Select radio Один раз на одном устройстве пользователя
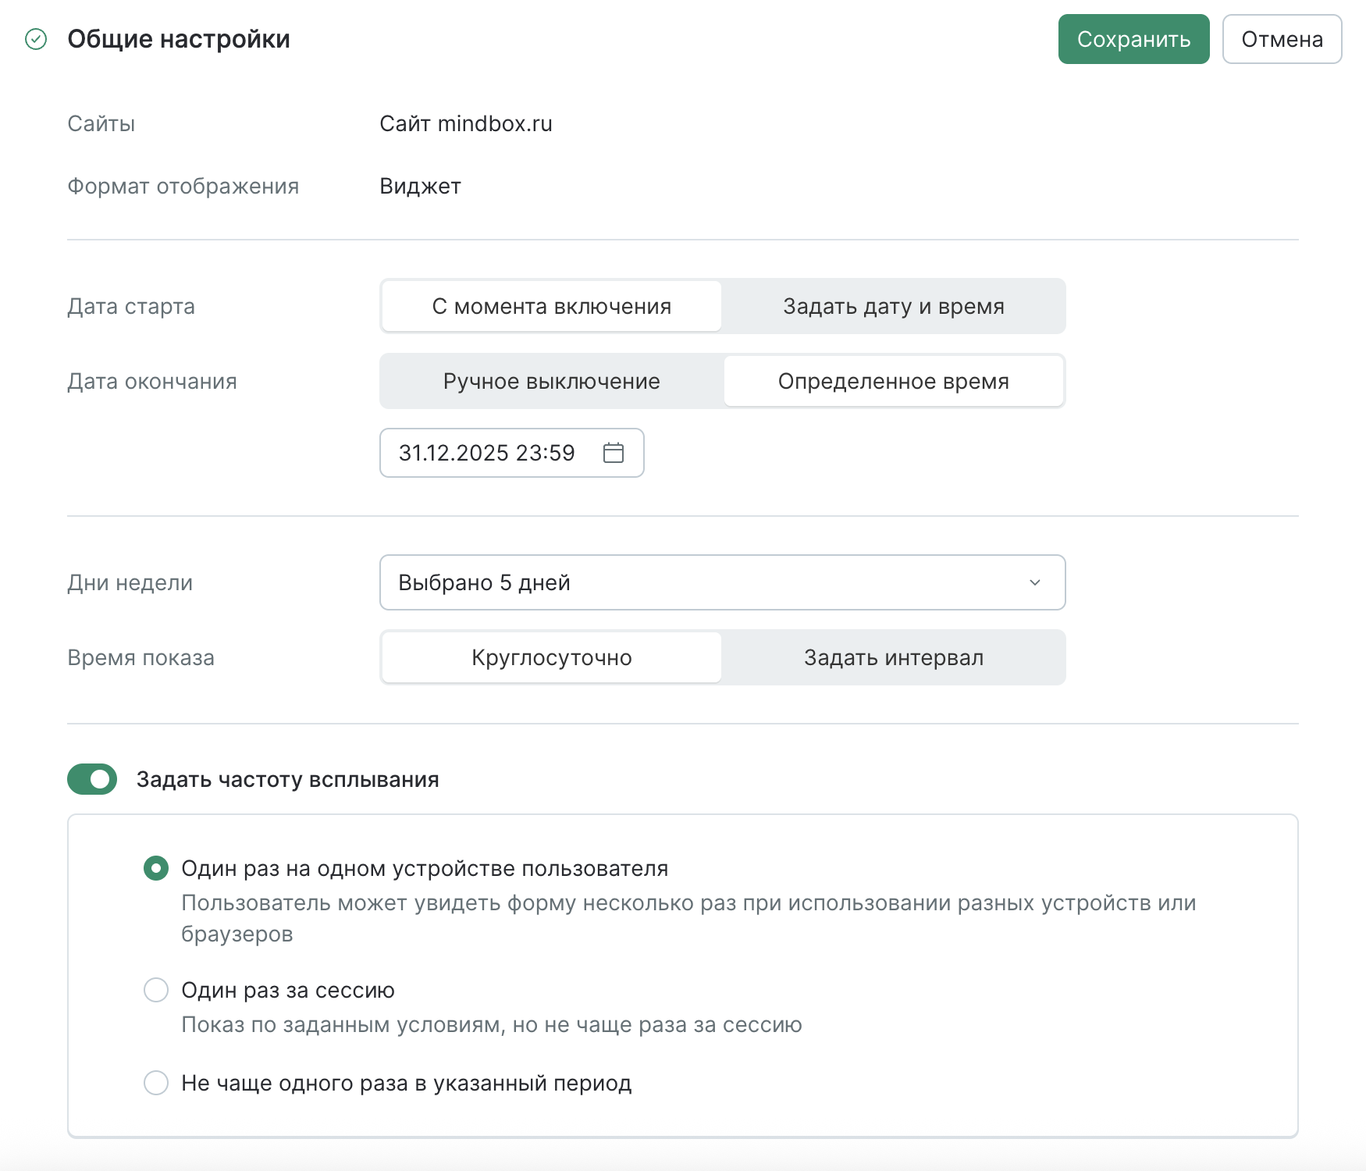 [156, 868]
